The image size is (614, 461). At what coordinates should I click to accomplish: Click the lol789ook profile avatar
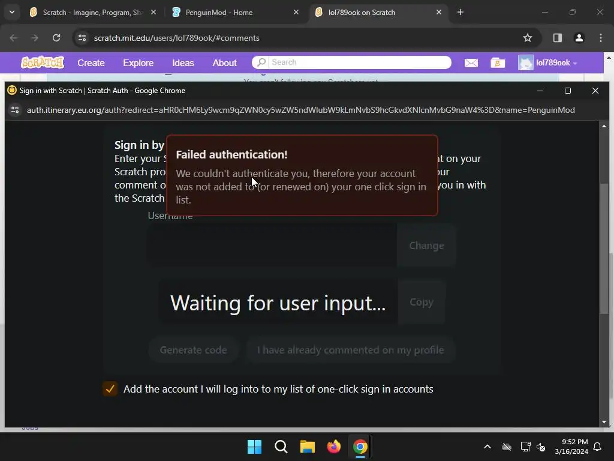[525, 62]
